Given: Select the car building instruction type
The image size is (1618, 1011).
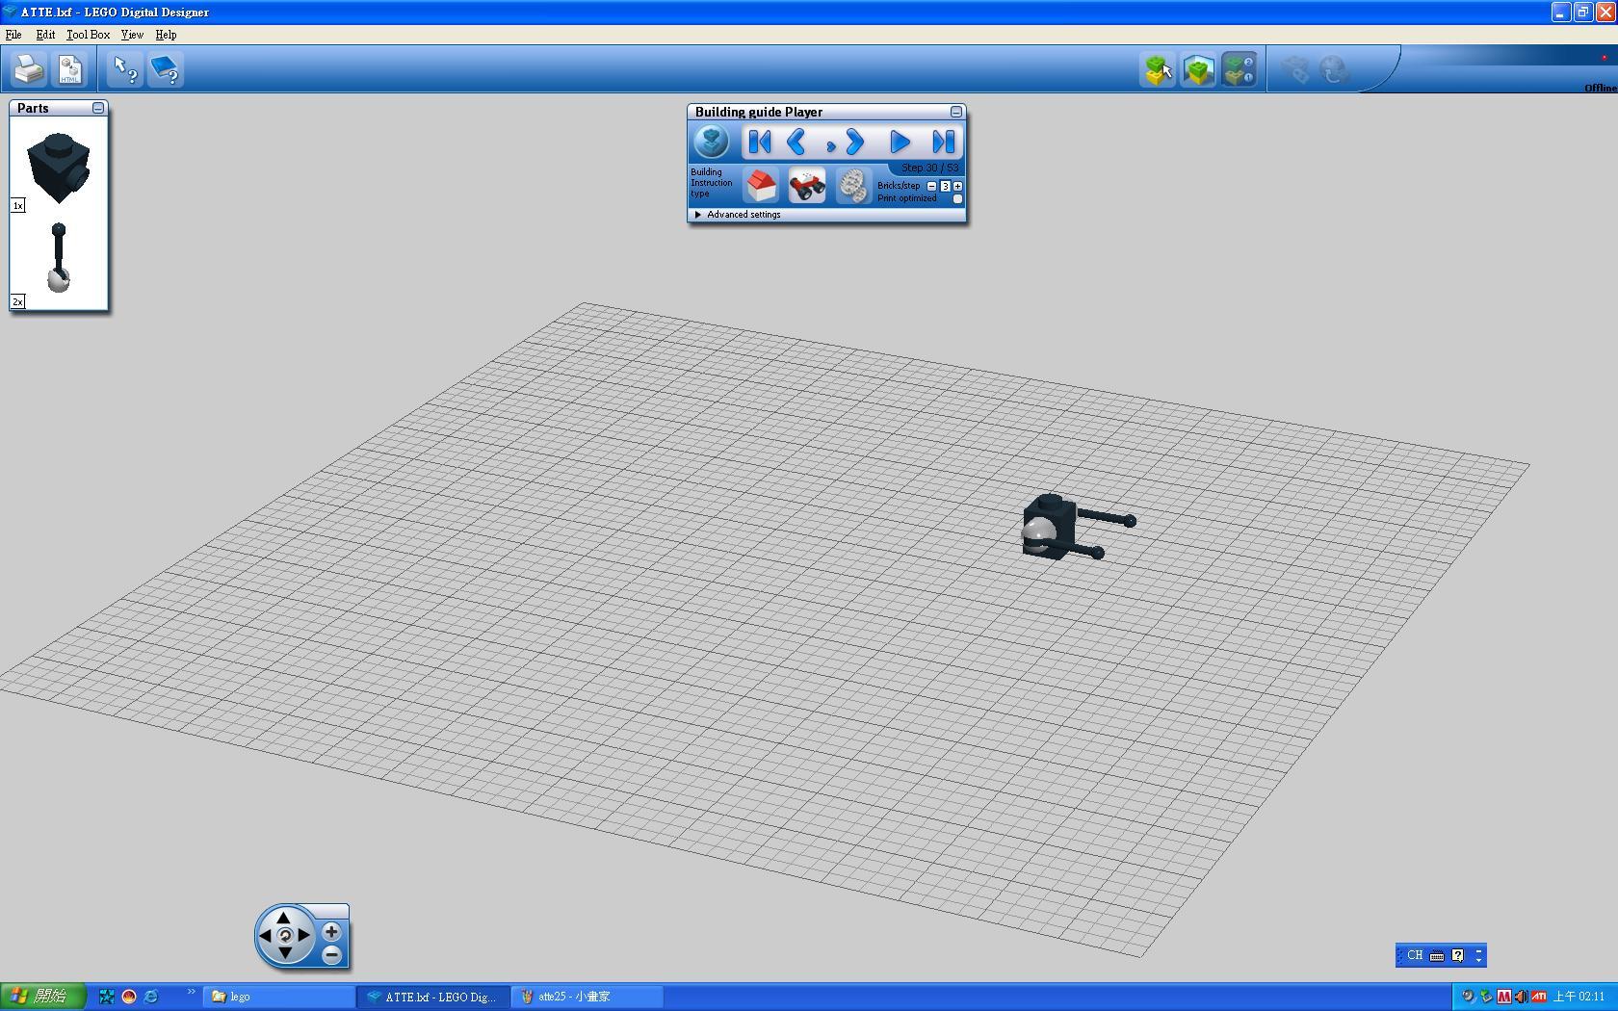Looking at the screenshot, I should [807, 184].
